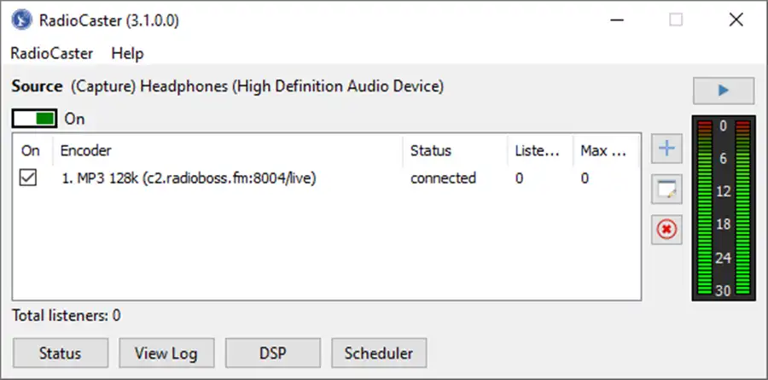Viewport: 768px width, 380px height.
Task: Click the RadioCaster app icon in title bar
Action: [x=21, y=20]
